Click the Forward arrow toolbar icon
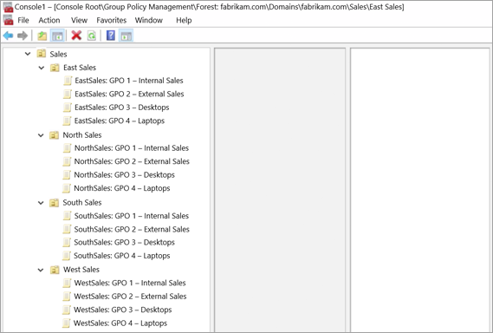This screenshot has height=333, width=493. 23,36
